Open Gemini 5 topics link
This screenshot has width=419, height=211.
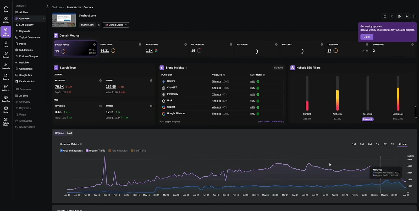tap(217, 82)
